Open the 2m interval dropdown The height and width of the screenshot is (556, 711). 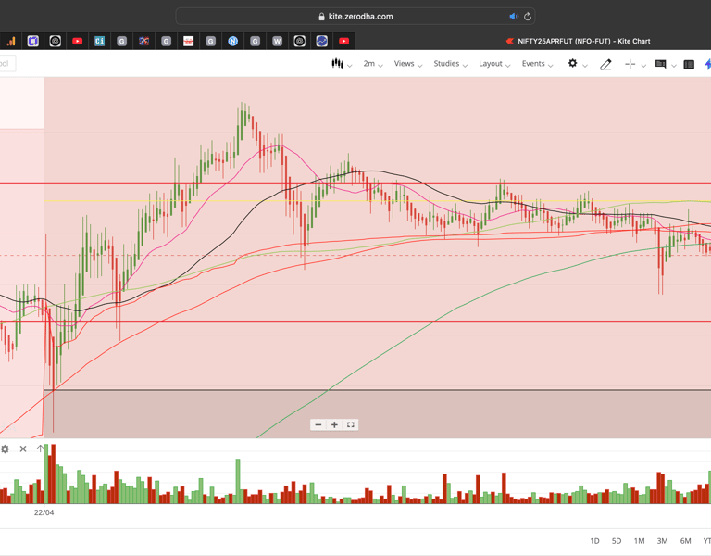pos(373,64)
